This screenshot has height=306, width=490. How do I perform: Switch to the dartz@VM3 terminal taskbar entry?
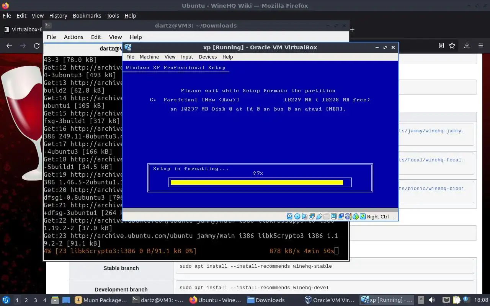(158, 300)
